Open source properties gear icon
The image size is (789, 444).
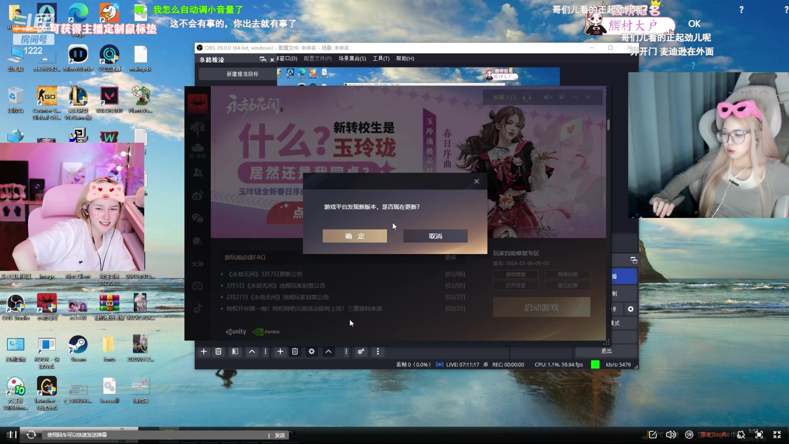[311, 351]
